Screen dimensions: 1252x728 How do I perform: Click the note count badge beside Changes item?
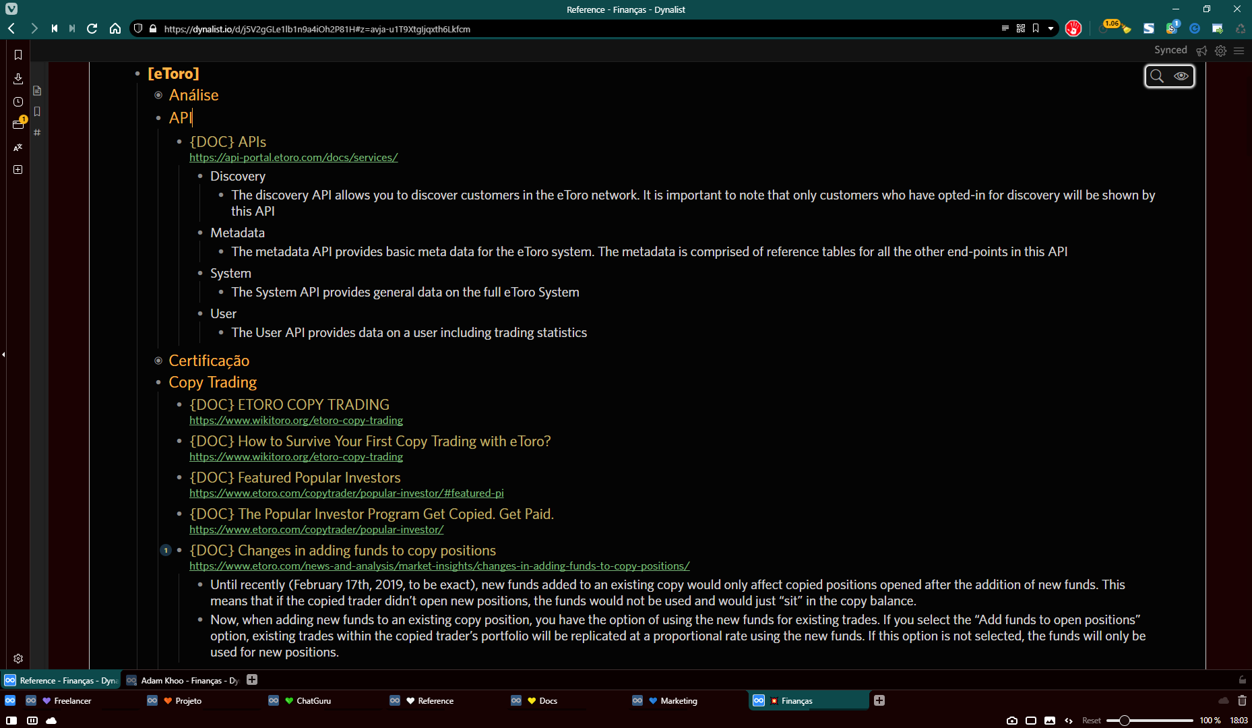click(166, 550)
